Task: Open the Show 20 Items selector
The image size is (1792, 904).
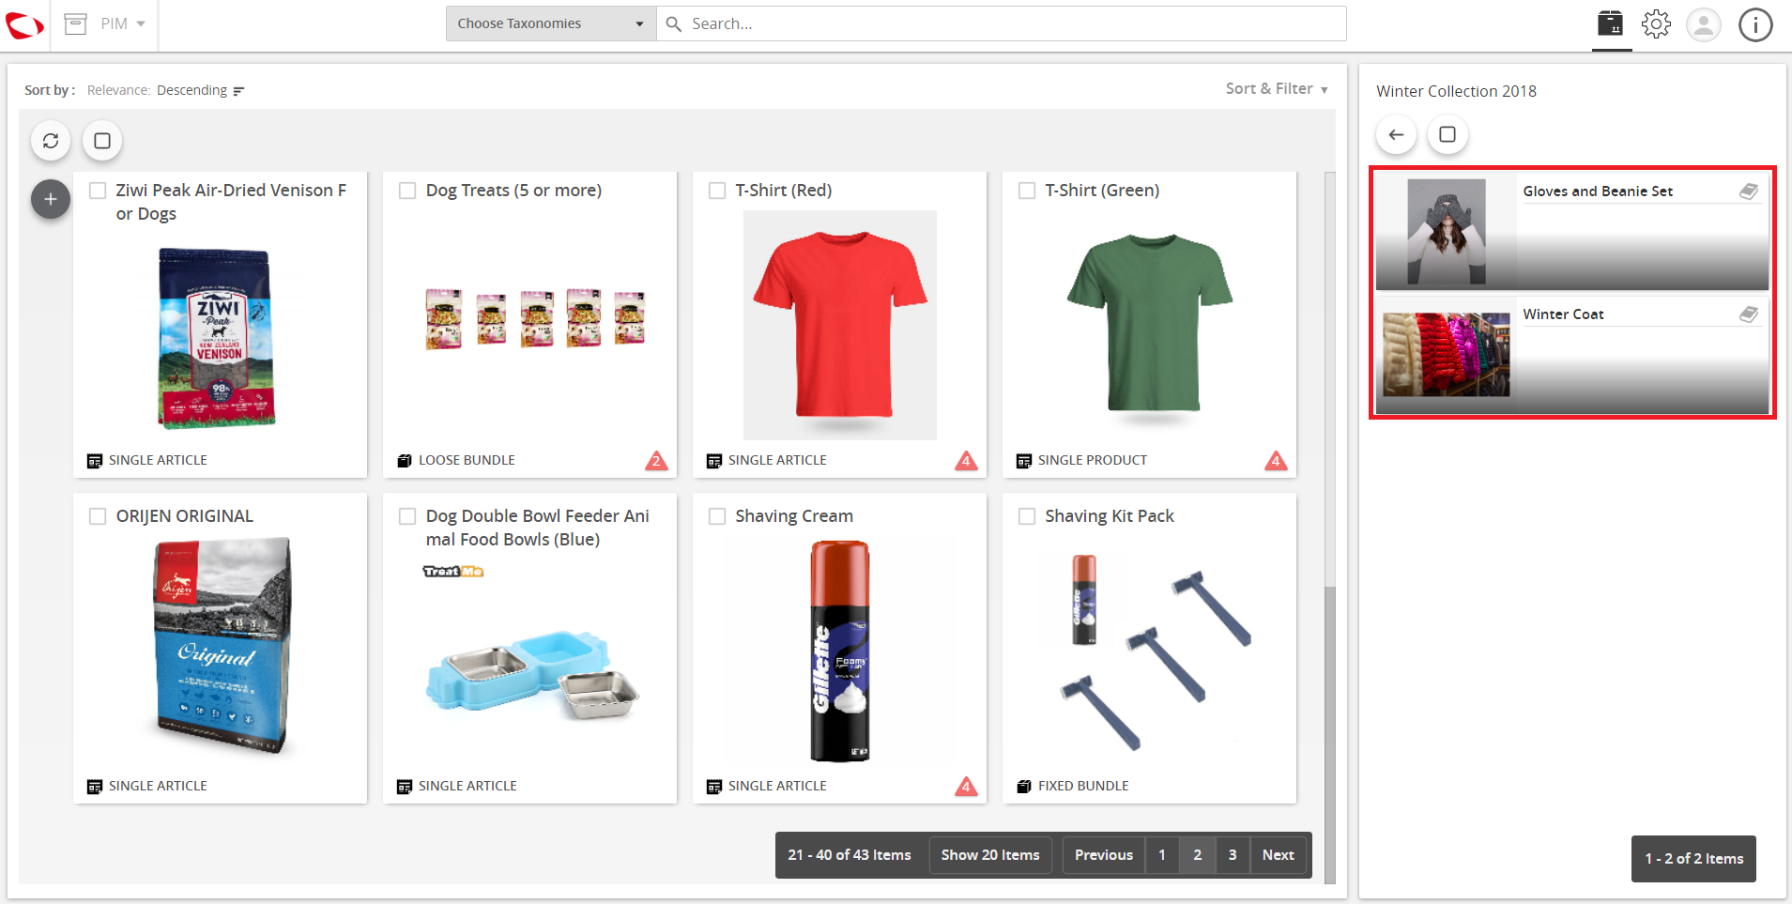Action: [990, 855]
